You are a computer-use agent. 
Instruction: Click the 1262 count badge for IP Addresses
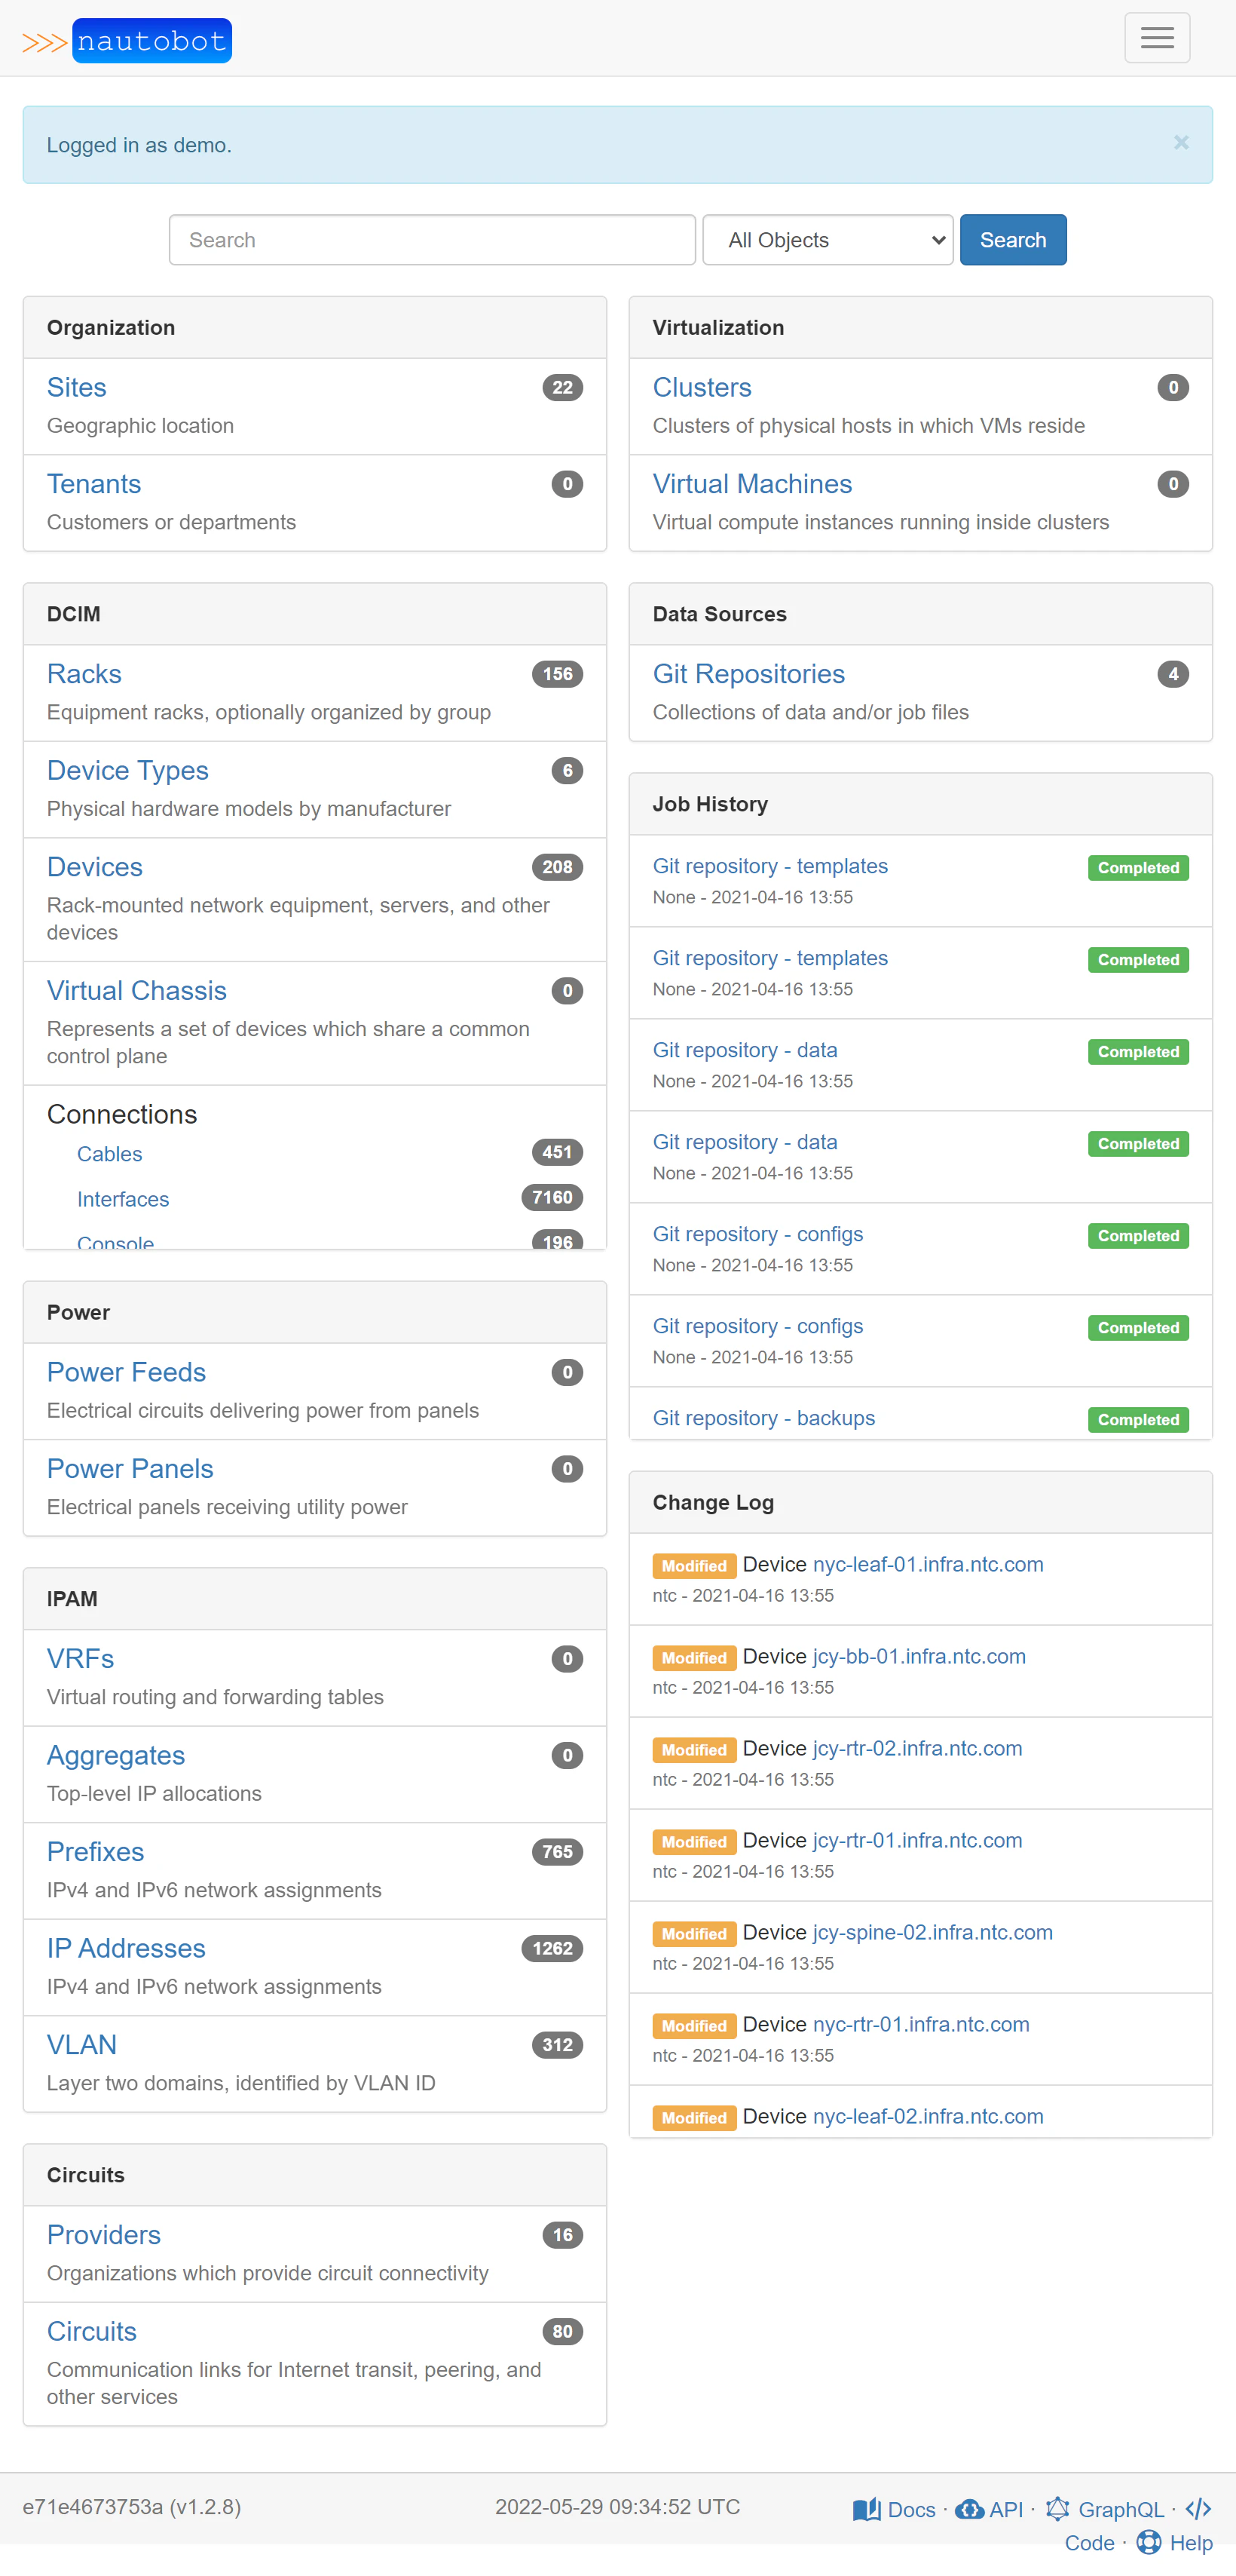click(x=552, y=1949)
